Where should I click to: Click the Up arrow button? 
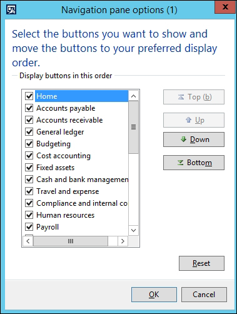point(194,120)
